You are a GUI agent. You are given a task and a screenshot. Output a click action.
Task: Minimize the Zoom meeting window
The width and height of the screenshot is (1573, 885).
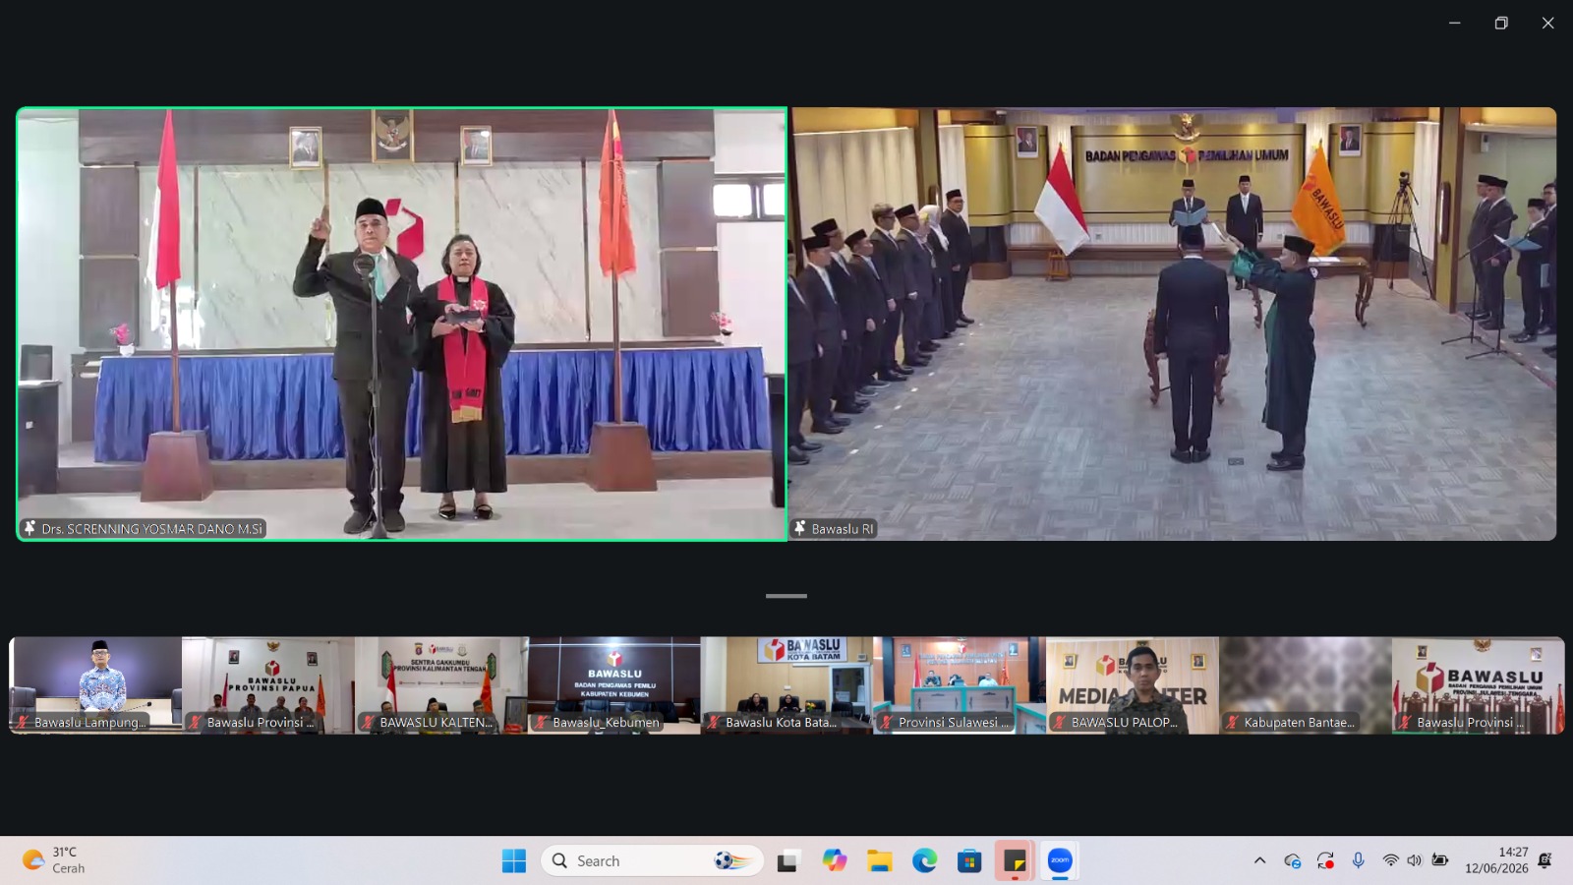[1455, 23]
